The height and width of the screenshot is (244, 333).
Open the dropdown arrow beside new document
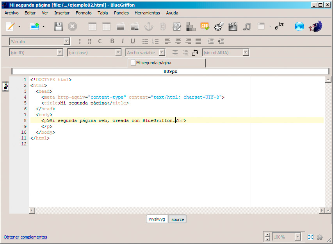pos(20,27)
